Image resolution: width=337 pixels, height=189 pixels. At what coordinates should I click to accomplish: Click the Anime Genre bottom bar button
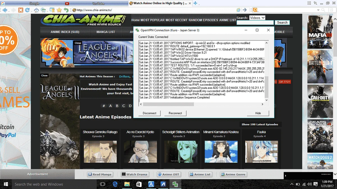pos(233,174)
